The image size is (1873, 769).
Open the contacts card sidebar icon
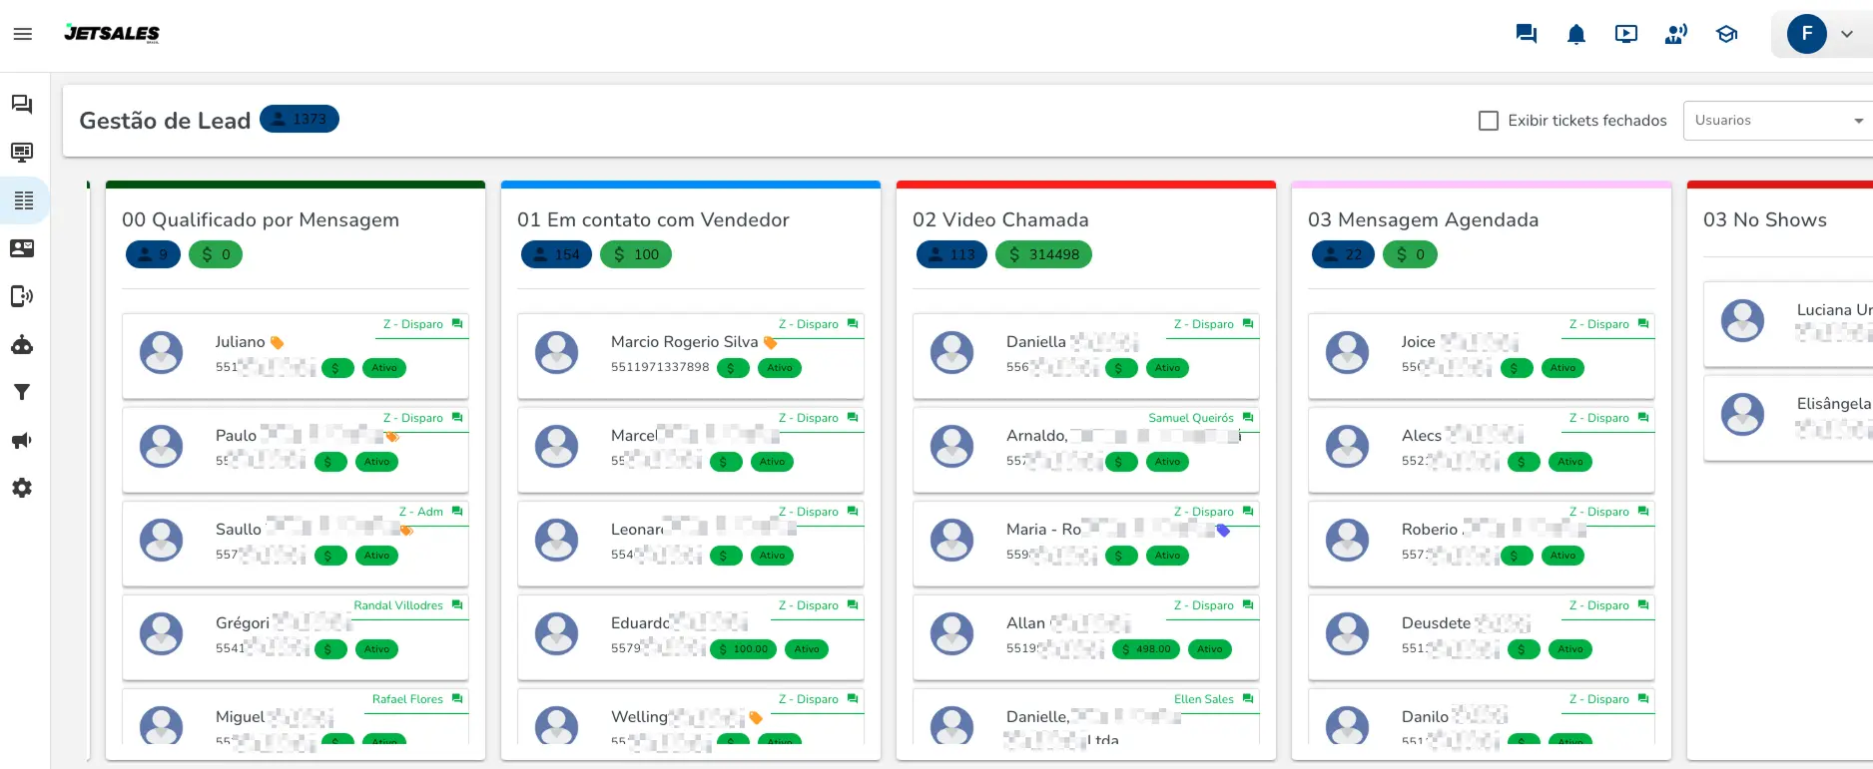[x=22, y=248]
